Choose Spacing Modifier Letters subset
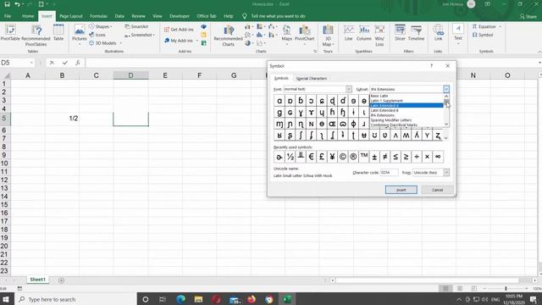This screenshot has width=542, height=305. (406, 120)
